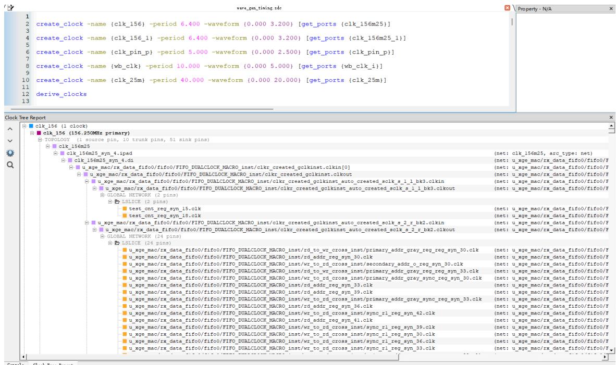This screenshot has height=365, width=616.
Task: Click the up arrow in Clock Tree Report sidebar
Action: pos(10,129)
